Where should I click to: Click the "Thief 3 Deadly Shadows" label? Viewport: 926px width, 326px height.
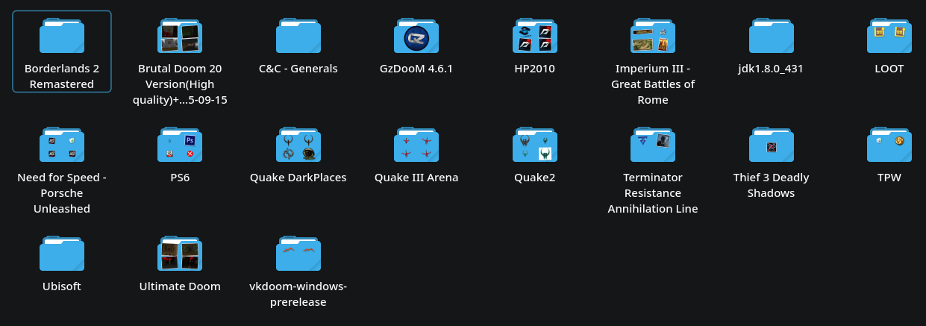pos(772,185)
